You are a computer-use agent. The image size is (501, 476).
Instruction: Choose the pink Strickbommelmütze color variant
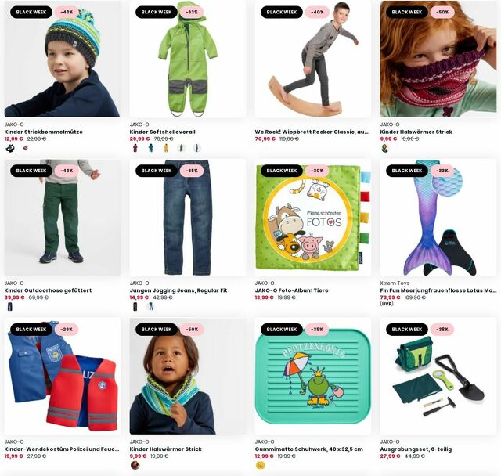point(25,148)
